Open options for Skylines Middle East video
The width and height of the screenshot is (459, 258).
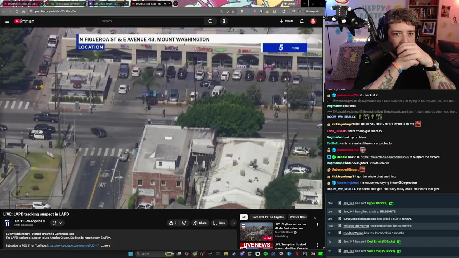(x=317, y=225)
